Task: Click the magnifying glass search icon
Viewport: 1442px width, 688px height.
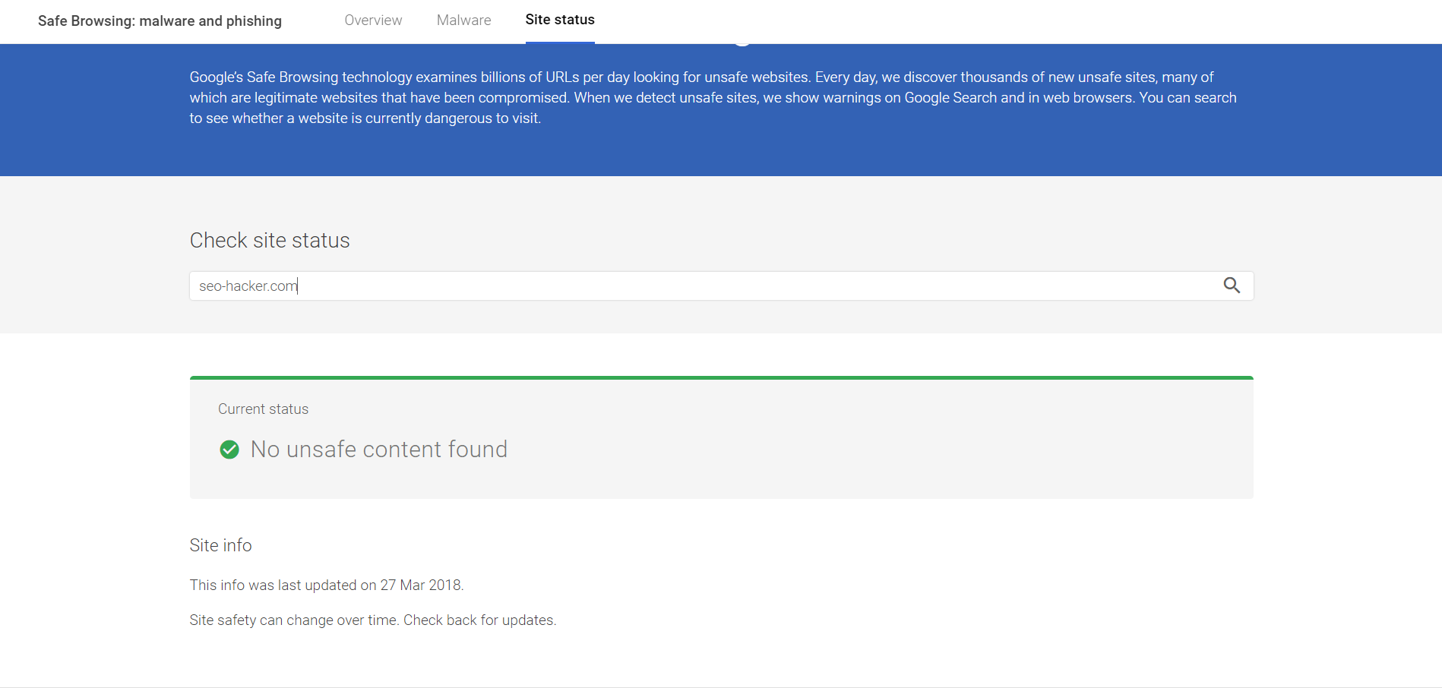Action: coord(1232,286)
